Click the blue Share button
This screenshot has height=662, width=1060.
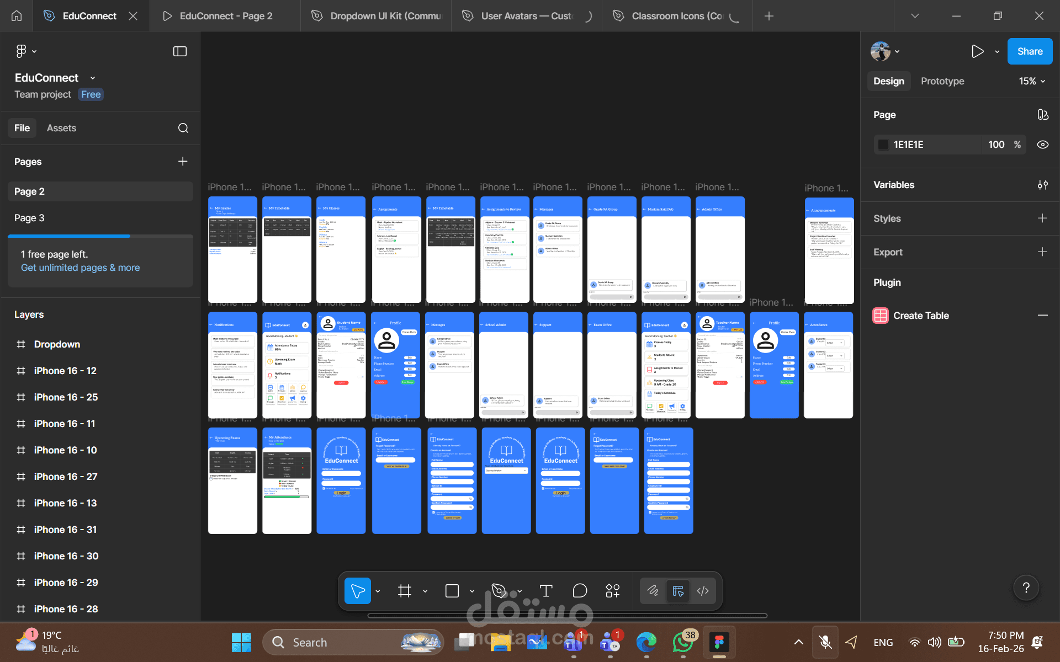[x=1030, y=51]
